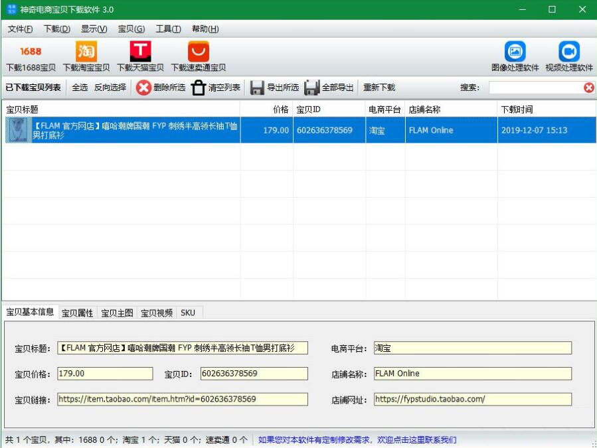Open the image processing software icon

[515, 51]
